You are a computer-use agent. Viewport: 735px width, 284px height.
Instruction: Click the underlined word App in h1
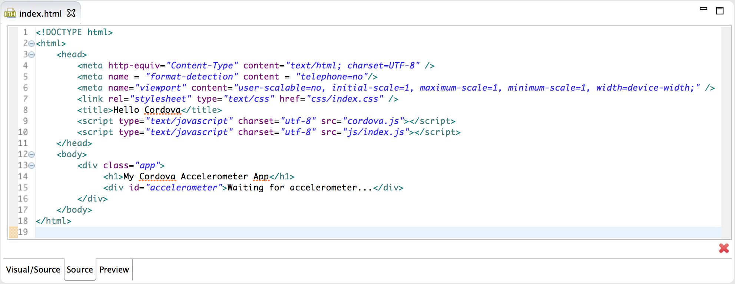click(x=261, y=176)
